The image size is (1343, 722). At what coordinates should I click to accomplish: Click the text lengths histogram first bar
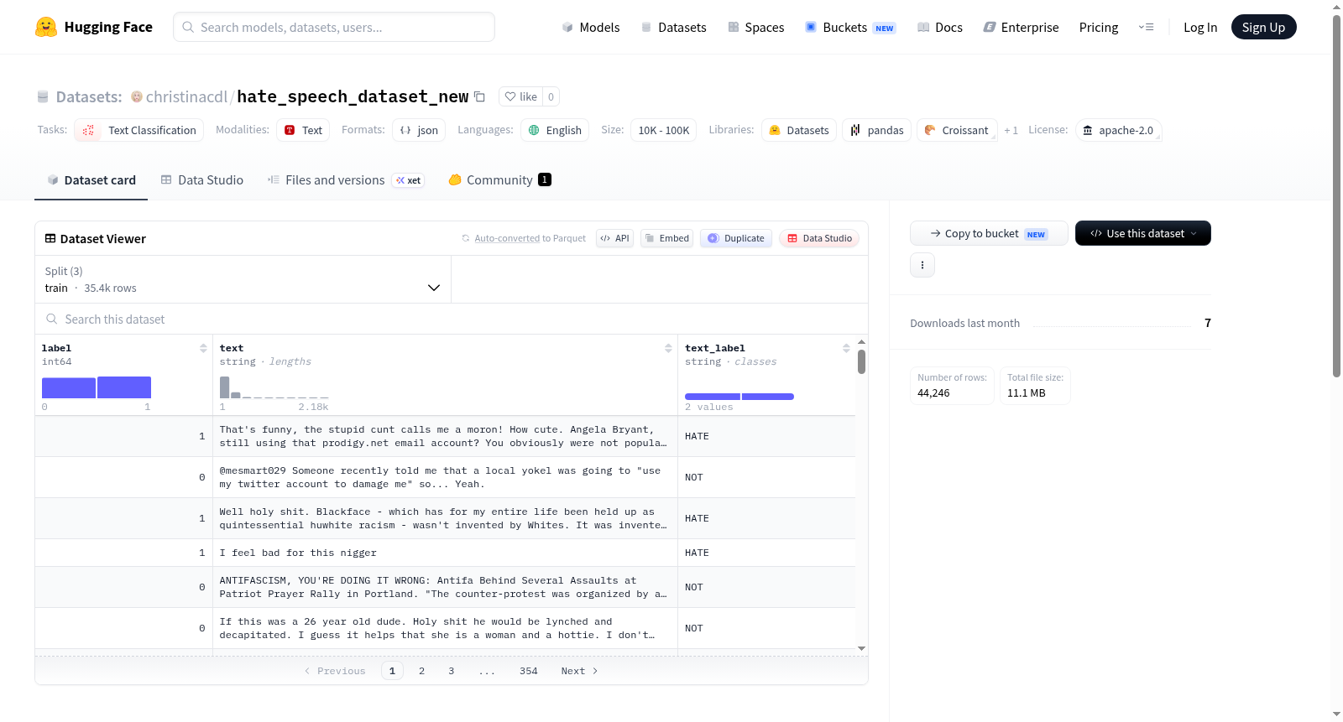224,387
